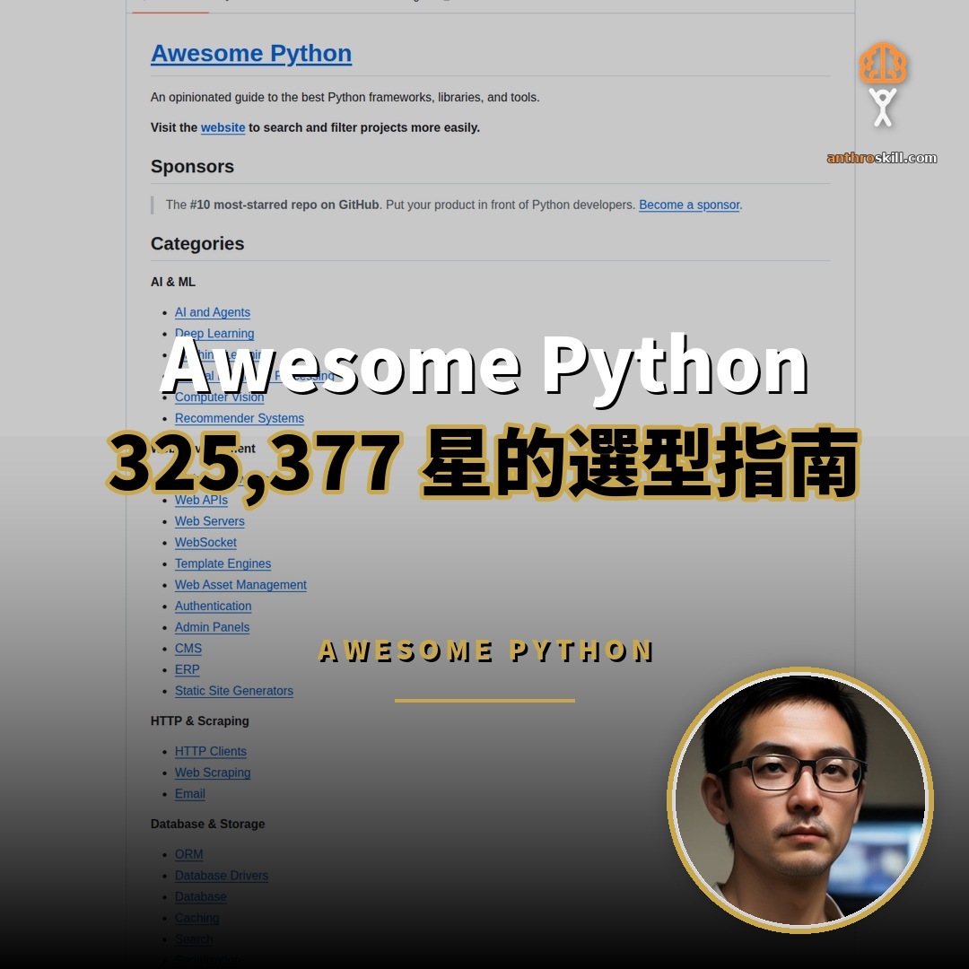Image resolution: width=969 pixels, height=969 pixels.
Task: Click the 'HTTP & Scraping' group label
Action: [199, 720]
